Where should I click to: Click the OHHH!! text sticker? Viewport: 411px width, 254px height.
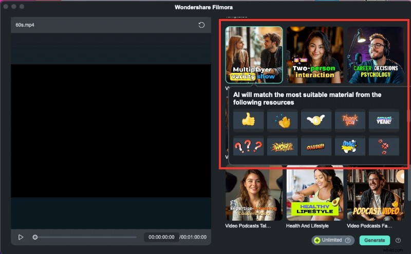click(316, 147)
